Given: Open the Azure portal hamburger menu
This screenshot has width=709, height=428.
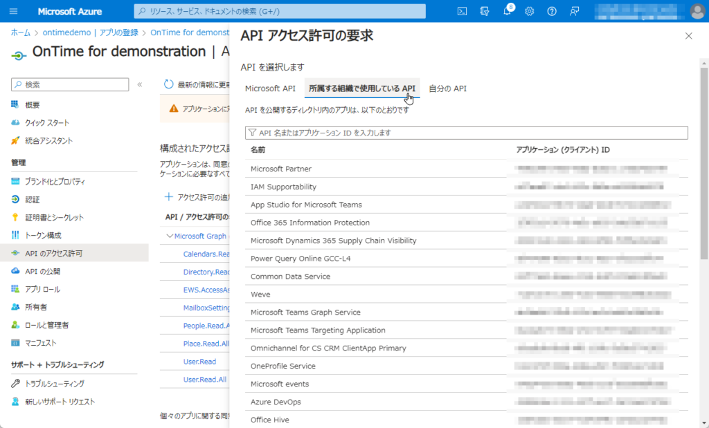Looking at the screenshot, I should [x=14, y=11].
